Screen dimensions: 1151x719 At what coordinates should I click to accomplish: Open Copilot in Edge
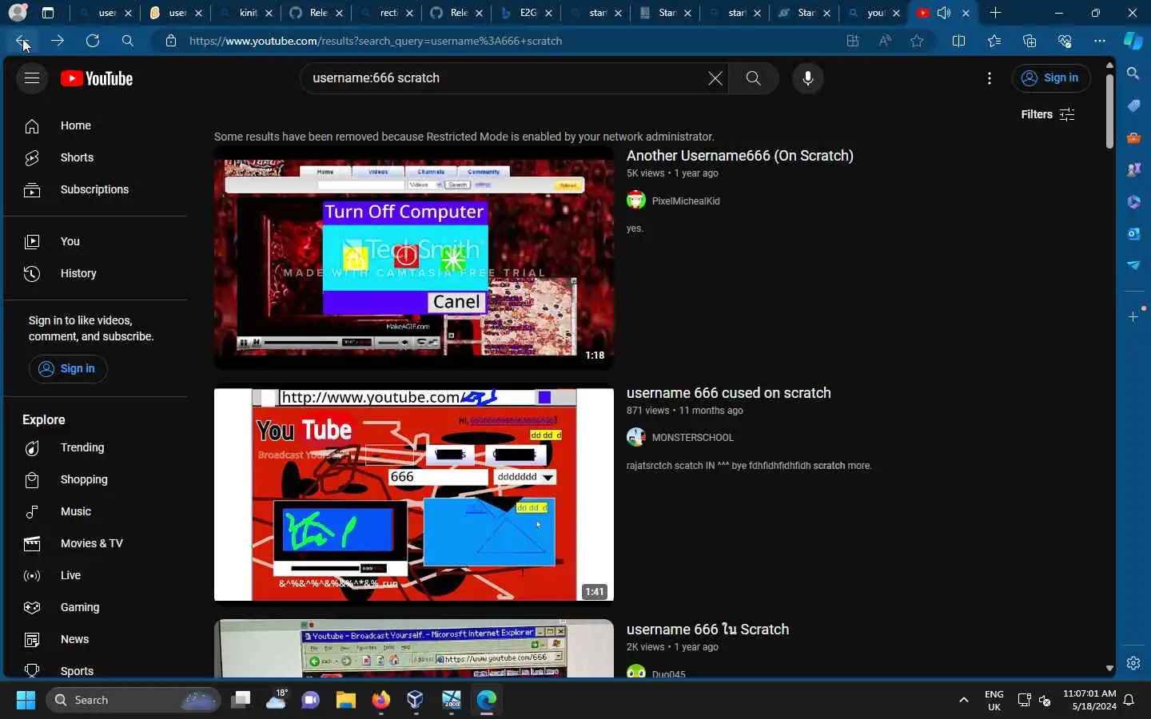(1133, 41)
